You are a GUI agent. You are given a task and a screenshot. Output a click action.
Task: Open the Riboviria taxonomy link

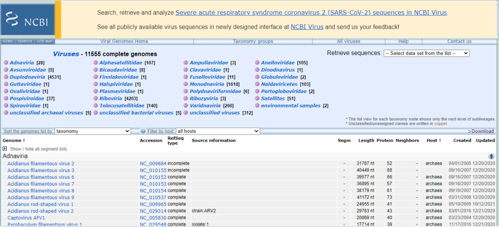tap(111, 98)
